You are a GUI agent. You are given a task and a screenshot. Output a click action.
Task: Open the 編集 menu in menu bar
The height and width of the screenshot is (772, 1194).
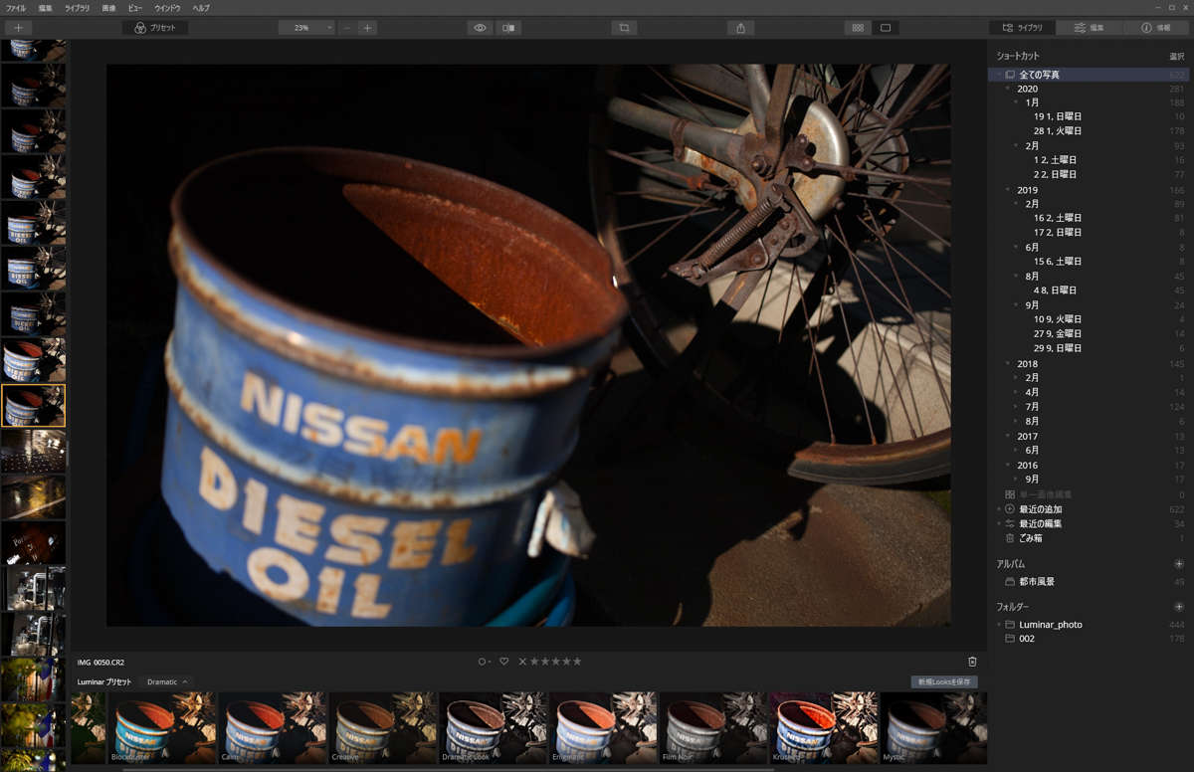pyautogui.click(x=46, y=8)
